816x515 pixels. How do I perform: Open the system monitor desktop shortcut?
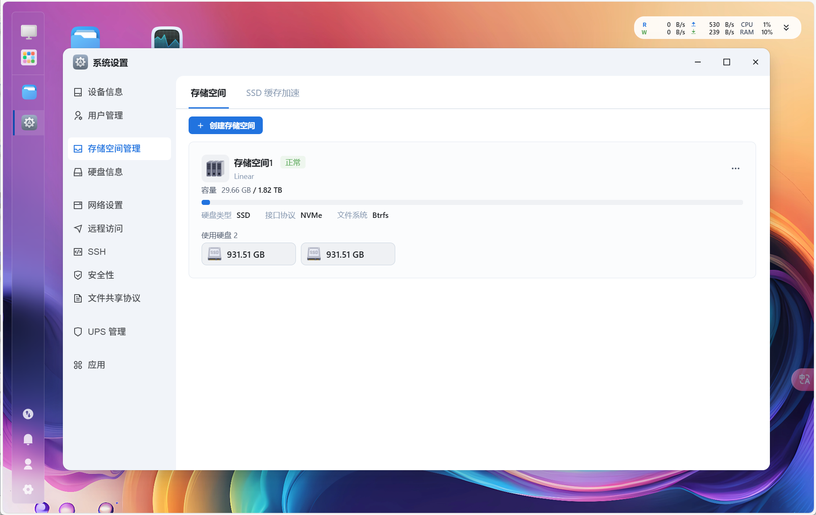[x=167, y=39]
